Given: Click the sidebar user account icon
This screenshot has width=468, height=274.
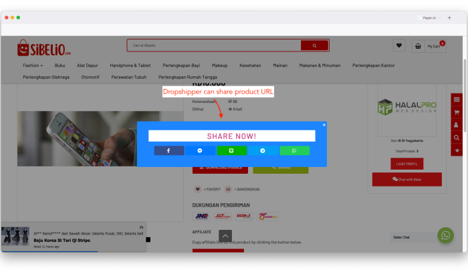Looking at the screenshot, I should [x=457, y=125].
